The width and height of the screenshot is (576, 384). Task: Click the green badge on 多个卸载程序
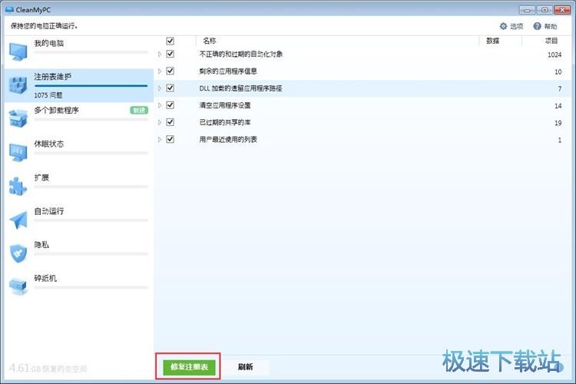pos(139,111)
